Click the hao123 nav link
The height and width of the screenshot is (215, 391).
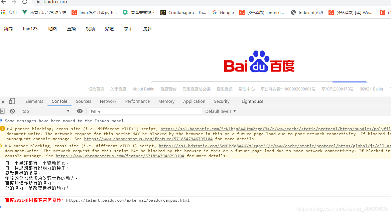pyautogui.click(x=30, y=29)
